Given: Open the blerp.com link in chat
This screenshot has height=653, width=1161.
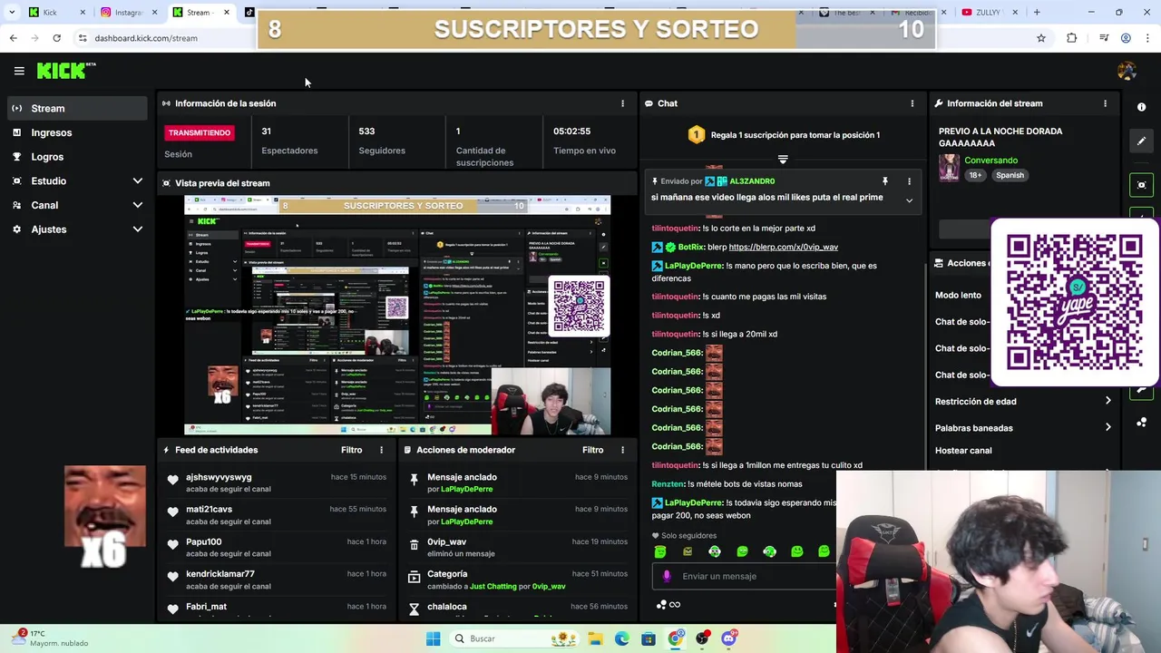Looking at the screenshot, I should 783,247.
